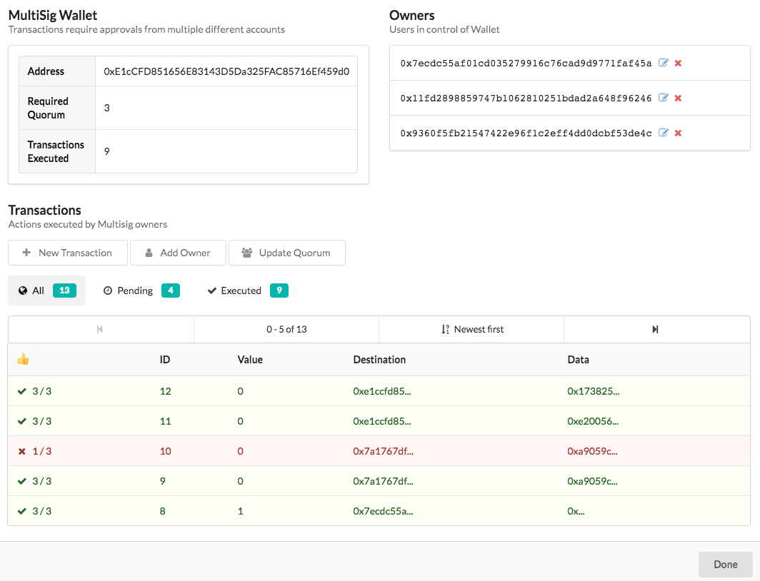Show All transactions tab
Viewport: 760px width, 581px height.
[x=46, y=290]
